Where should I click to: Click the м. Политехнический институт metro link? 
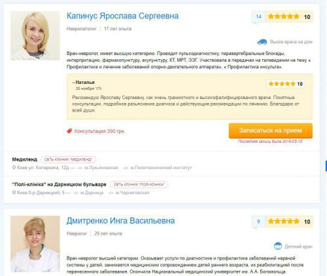(161, 168)
